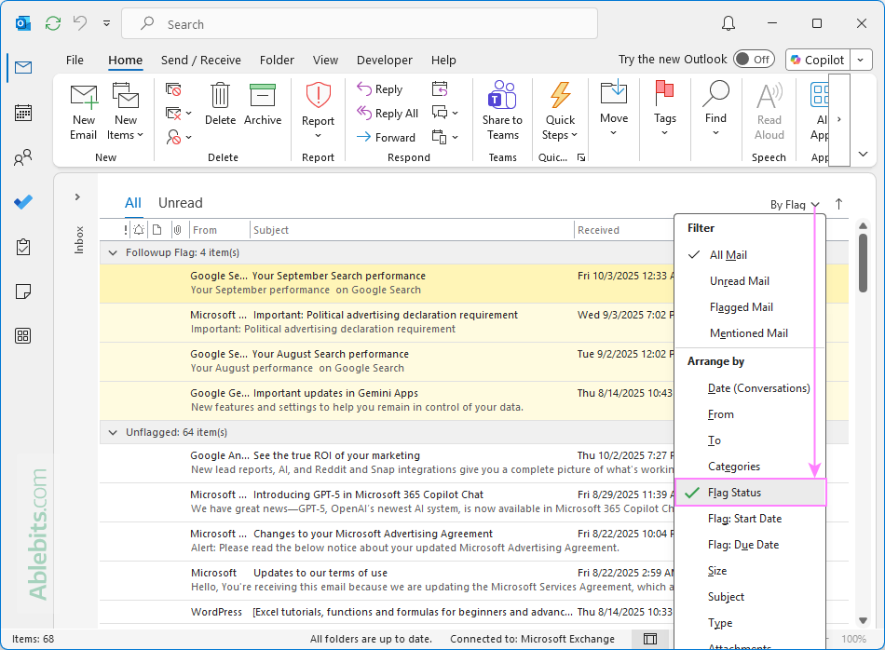Open notifications bell icon
This screenshot has height=650, width=885.
tap(728, 23)
